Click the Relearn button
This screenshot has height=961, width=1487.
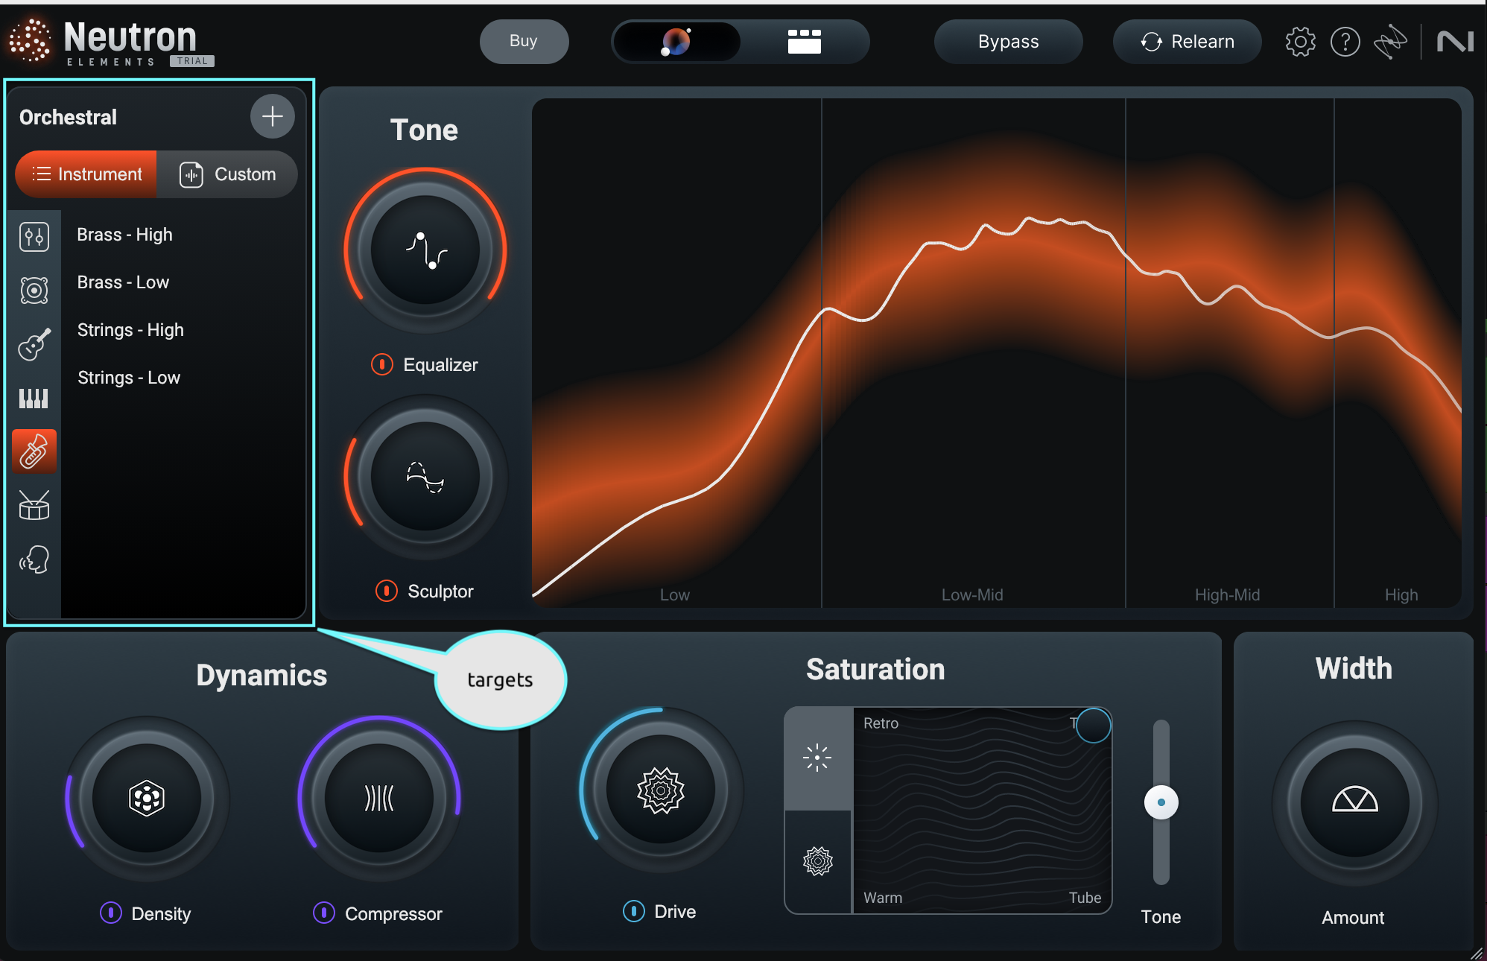pyautogui.click(x=1187, y=42)
